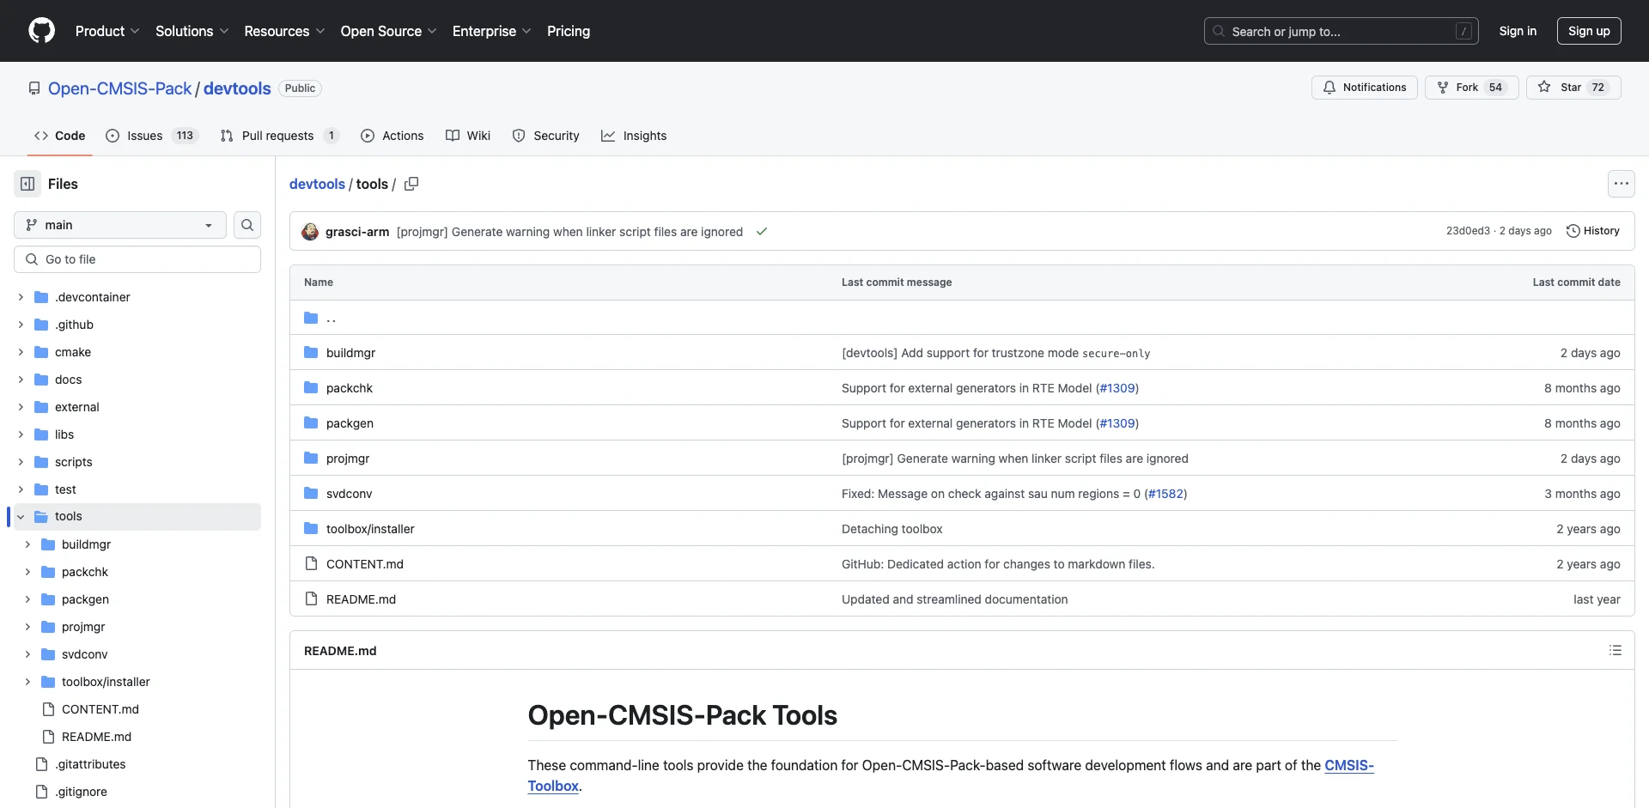Image resolution: width=1649 pixels, height=808 pixels.
Task: Go to the Pricing page
Action: 569,31
